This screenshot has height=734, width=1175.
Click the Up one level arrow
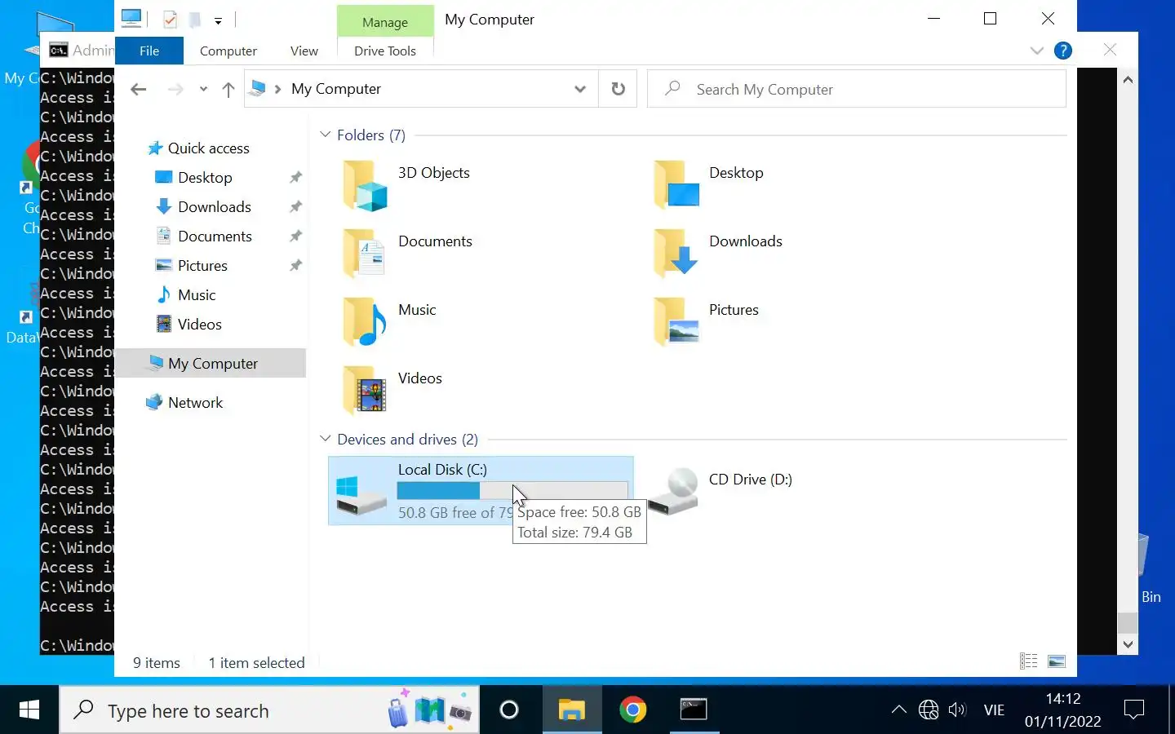point(228,89)
